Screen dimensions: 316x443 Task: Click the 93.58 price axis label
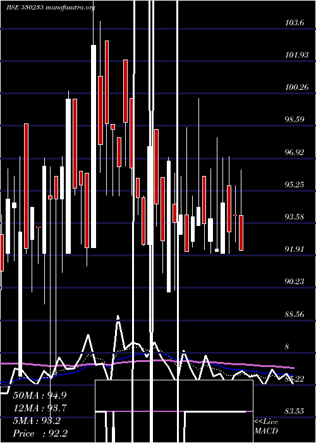(295, 216)
